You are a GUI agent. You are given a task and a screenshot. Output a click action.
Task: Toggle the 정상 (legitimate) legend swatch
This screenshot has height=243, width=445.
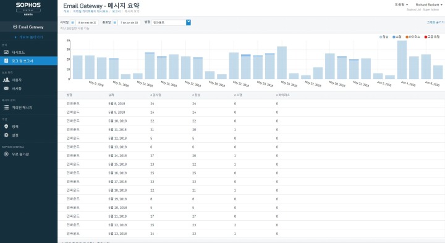tap(381, 37)
